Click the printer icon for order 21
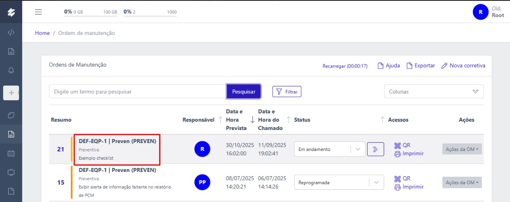 pyautogui.click(x=397, y=154)
